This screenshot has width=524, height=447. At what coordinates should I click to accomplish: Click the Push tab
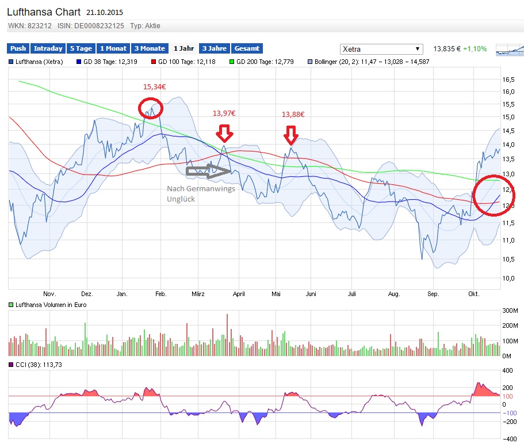tap(18, 48)
